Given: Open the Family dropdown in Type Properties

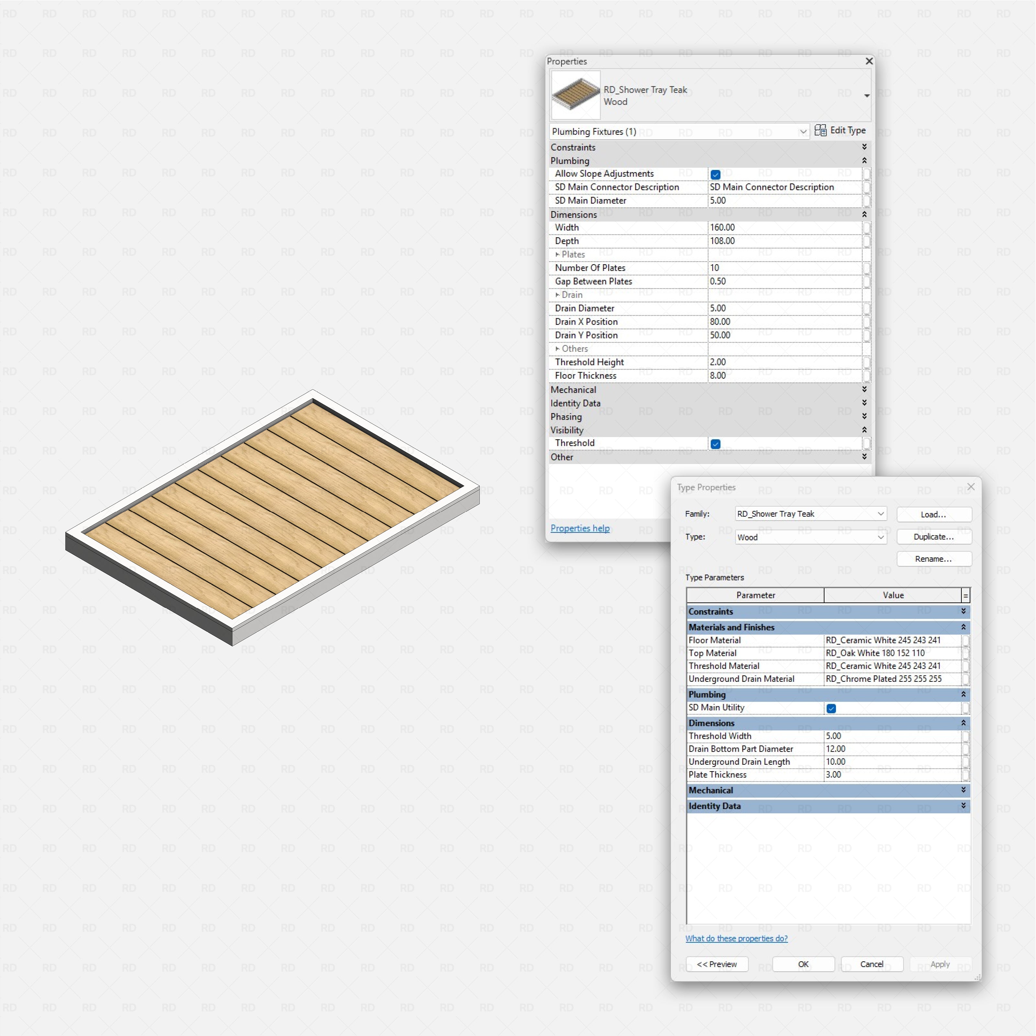Looking at the screenshot, I should click(x=811, y=514).
